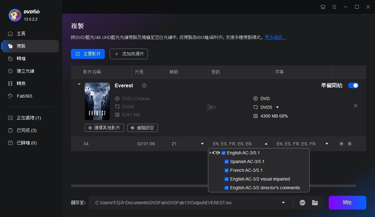
Task: Open 進階設定 advanced settings
Action: point(143,128)
